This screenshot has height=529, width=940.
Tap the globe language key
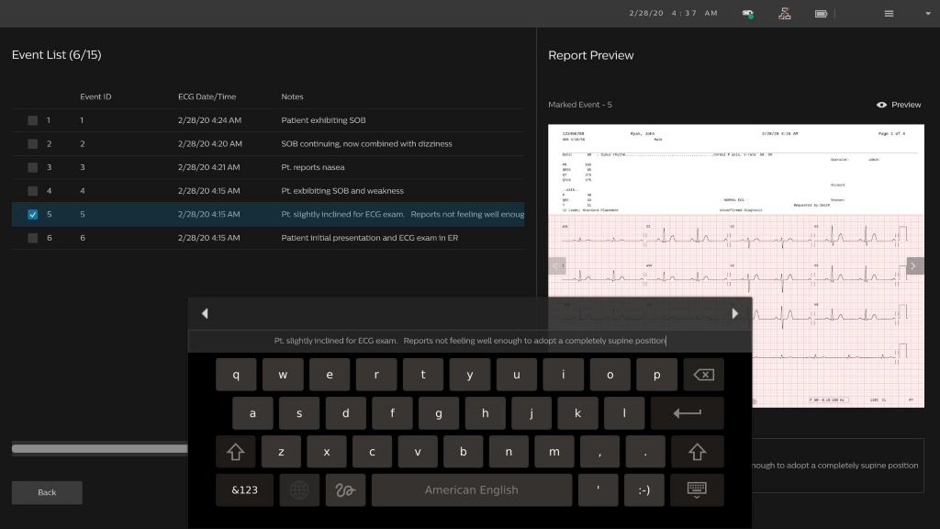299,490
